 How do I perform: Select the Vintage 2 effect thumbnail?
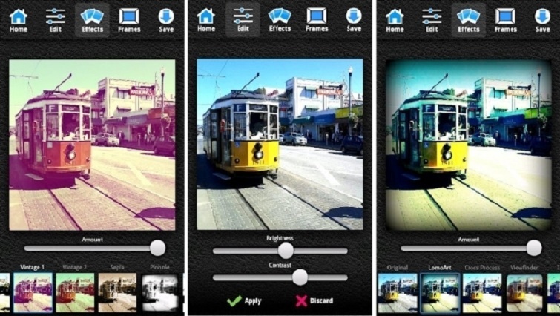click(x=75, y=292)
